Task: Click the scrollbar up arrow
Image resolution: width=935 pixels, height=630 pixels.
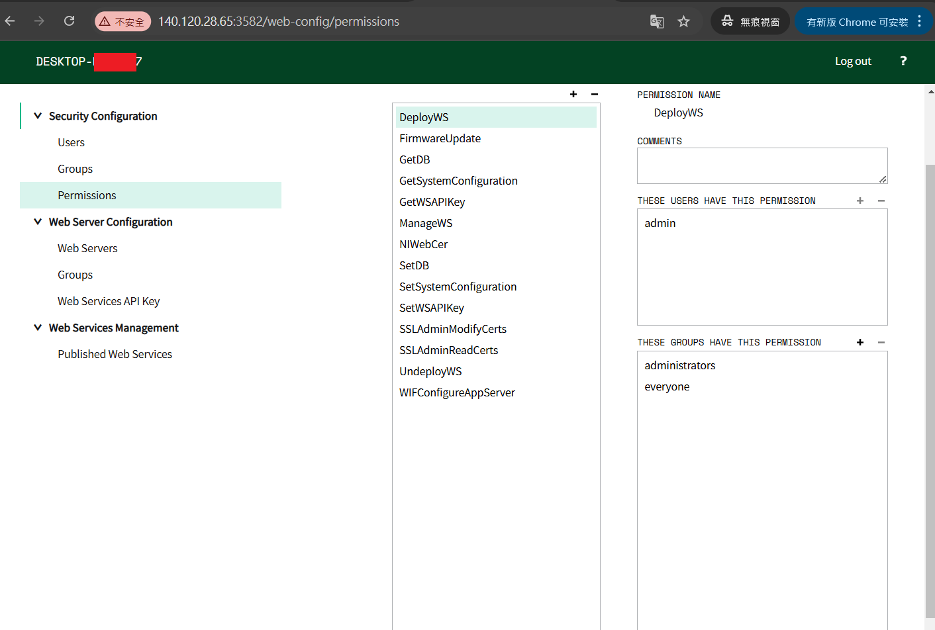Action: point(930,91)
